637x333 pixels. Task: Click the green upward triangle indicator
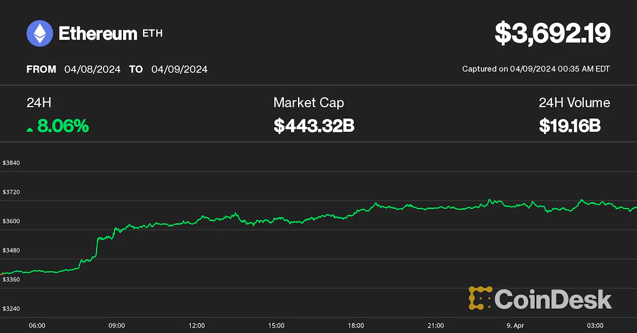click(30, 127)
